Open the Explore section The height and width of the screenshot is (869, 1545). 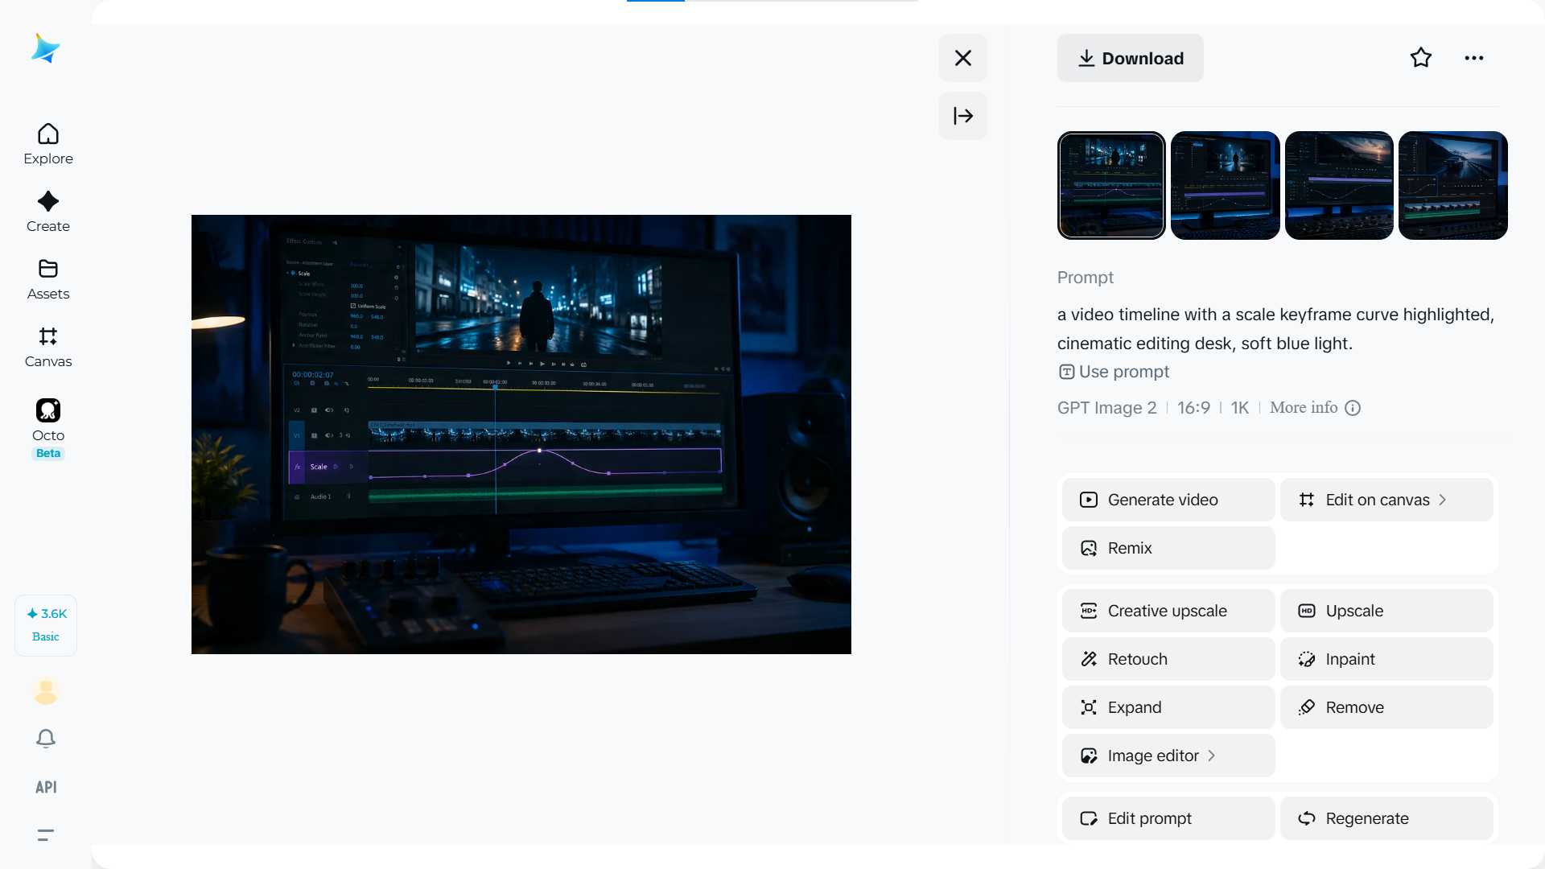[x=48, y=145]
